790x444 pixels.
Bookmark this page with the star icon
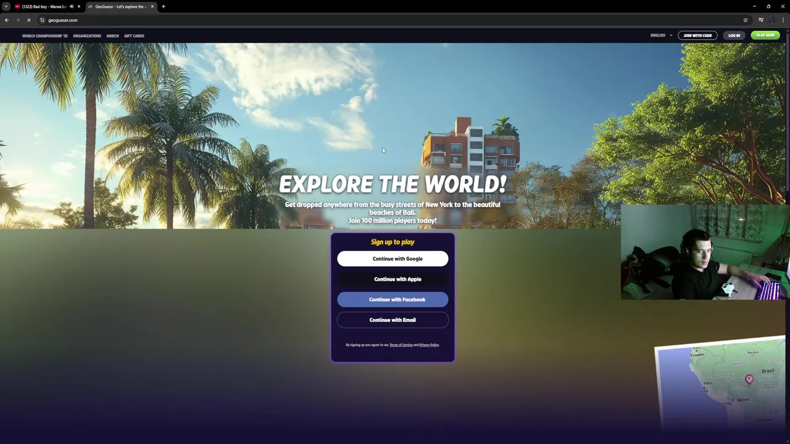(x=746, y=20)
